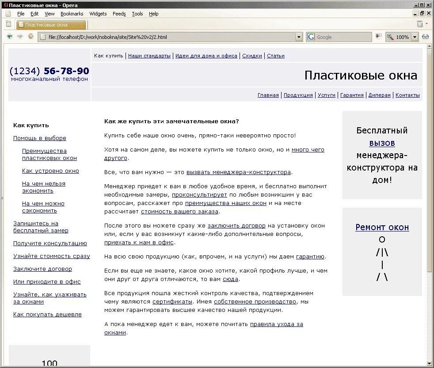The width and height of the screenshot is (434, 368).
Task: Open the Наши стандарты link
Action: pos(149,56)
